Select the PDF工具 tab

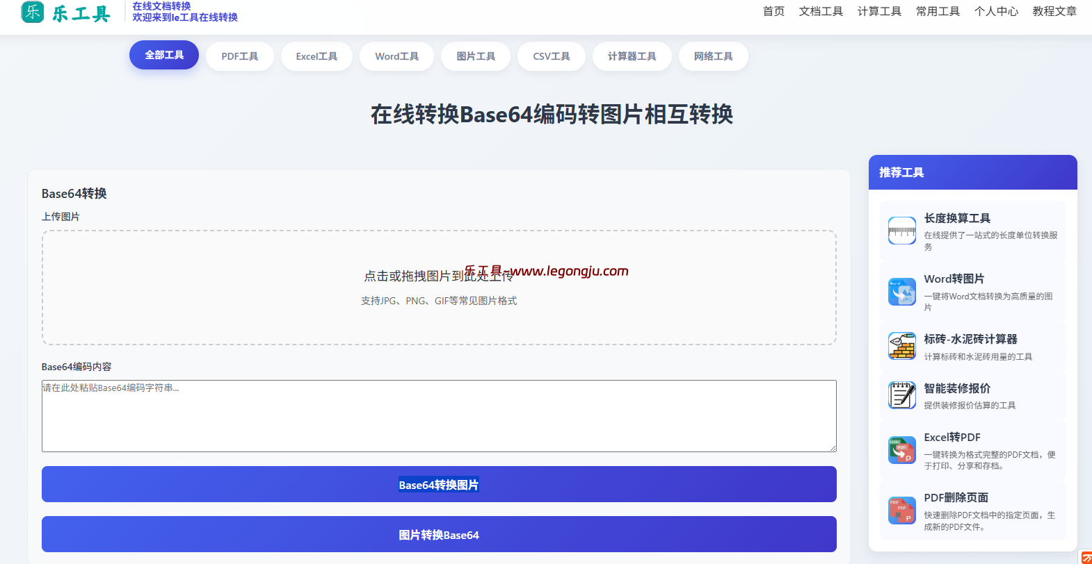pos(240,56)
